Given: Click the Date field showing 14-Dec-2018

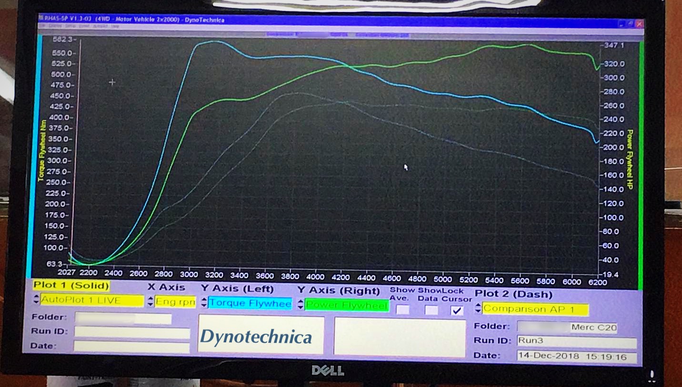Looking at the screenshot, I should click(577, 357).
